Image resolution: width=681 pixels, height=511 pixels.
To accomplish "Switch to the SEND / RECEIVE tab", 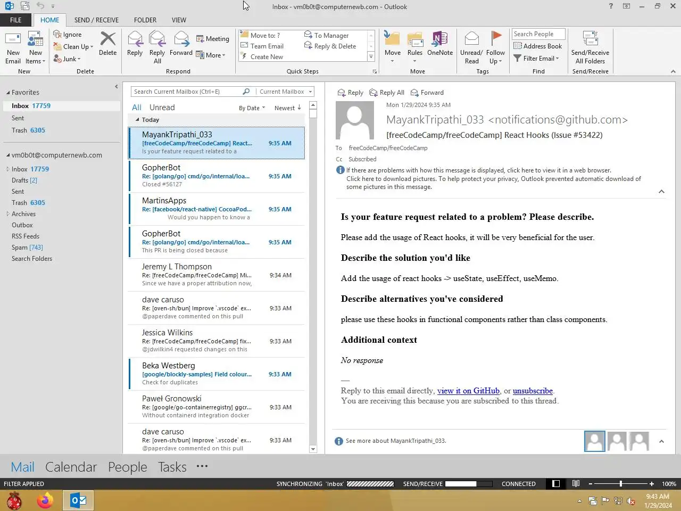I will tap(96, 20).
